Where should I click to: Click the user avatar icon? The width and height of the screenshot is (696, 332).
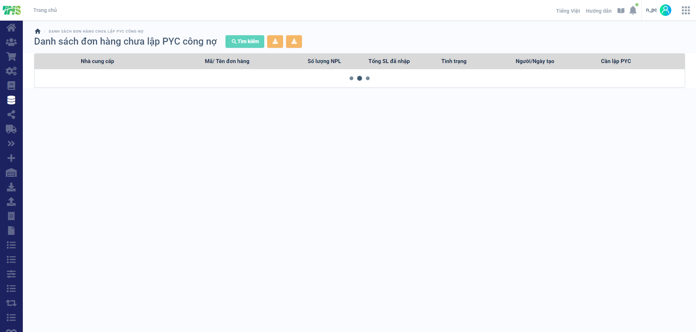click(666, 10)
